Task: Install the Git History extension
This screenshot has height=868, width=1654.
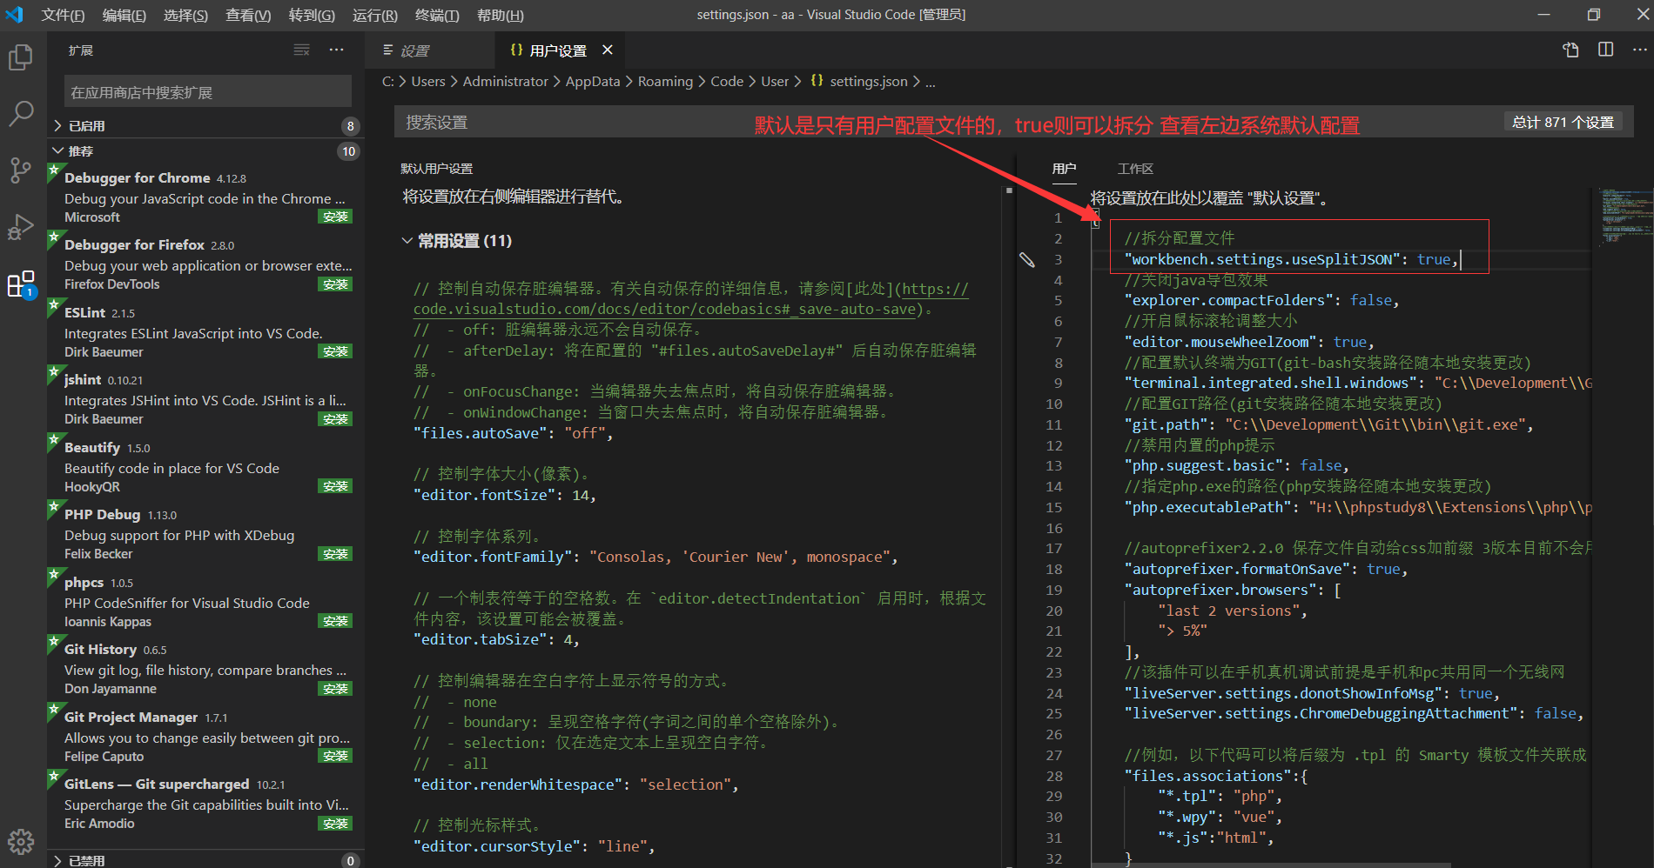Action: 335,689
